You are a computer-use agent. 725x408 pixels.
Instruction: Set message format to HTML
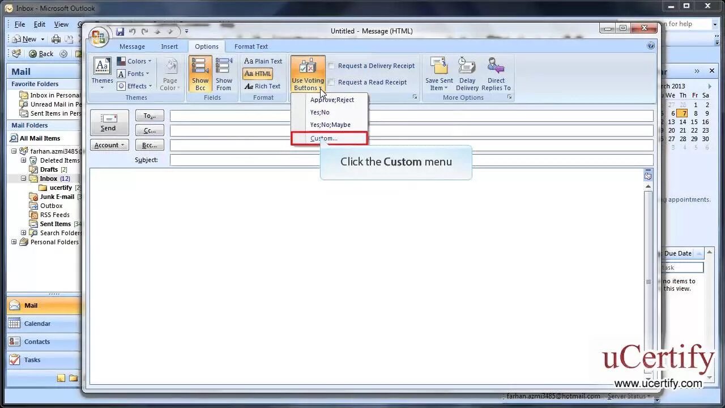pyautogui.click(x=258, y=74)
